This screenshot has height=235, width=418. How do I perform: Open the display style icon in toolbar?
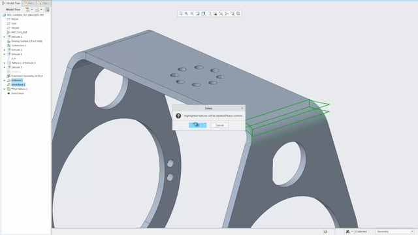pyautogui.click(x=203, y=14)
